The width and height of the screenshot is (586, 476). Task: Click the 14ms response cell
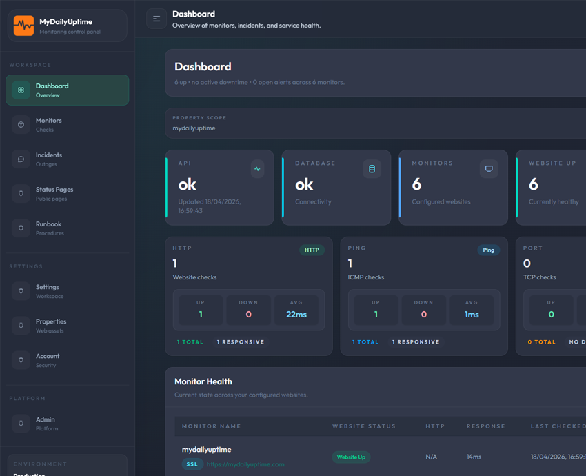(x=474, y=457)
